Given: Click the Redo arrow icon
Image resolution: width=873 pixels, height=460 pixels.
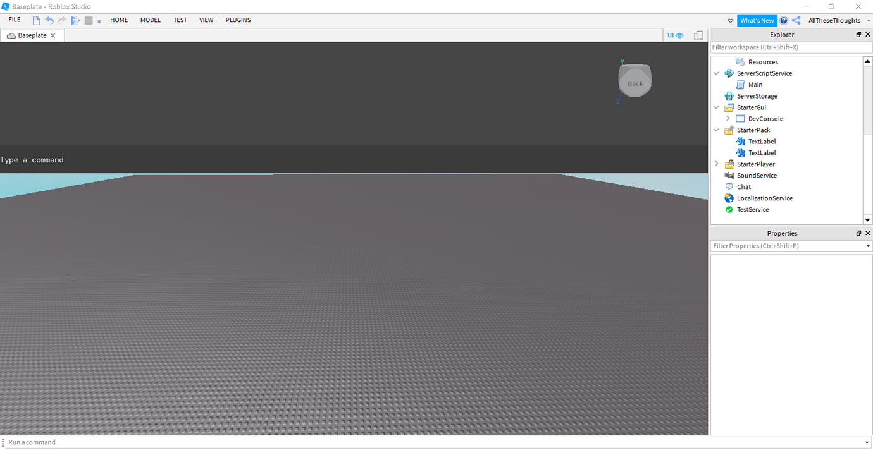Looking at the screenshot, I should tap(62, 20).
